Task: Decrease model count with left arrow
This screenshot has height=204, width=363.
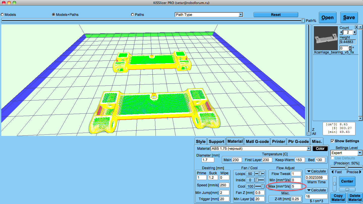Action: [x=341, y=32]
